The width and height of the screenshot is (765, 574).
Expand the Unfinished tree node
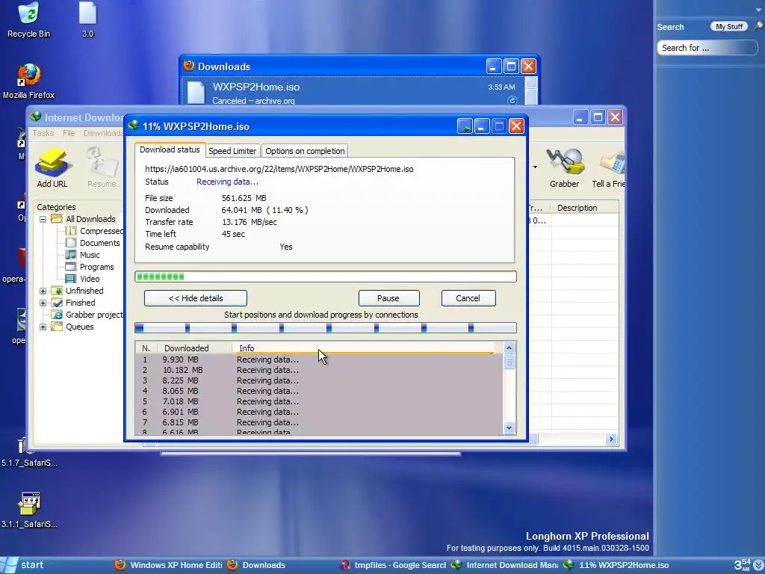click(x=43, y=291)
